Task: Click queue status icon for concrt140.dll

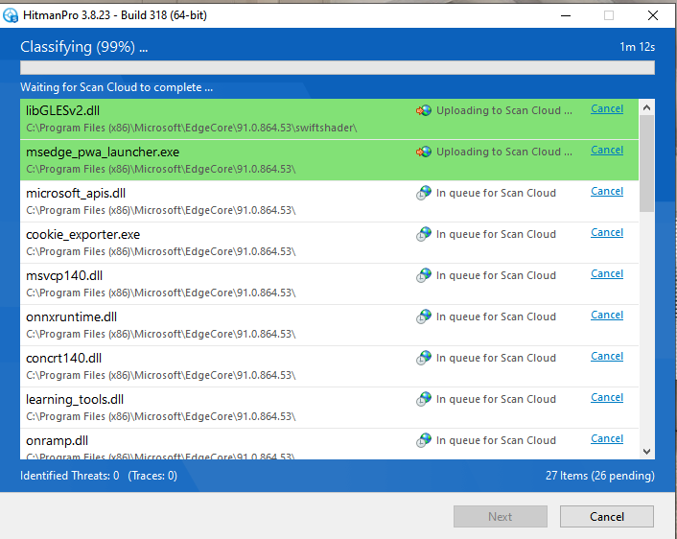Action: [424, 358]
